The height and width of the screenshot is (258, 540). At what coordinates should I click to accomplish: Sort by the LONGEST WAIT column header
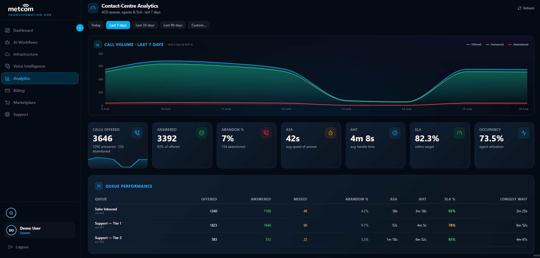514,199
